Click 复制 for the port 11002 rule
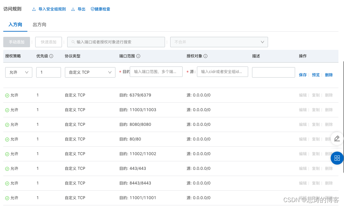The width and height of the screenshot is (344, 206). click(x=316, y=154)
